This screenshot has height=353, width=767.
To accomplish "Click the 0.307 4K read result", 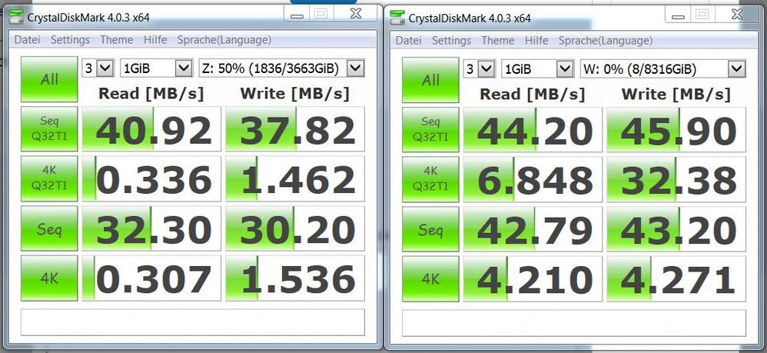I will [151, 278].
